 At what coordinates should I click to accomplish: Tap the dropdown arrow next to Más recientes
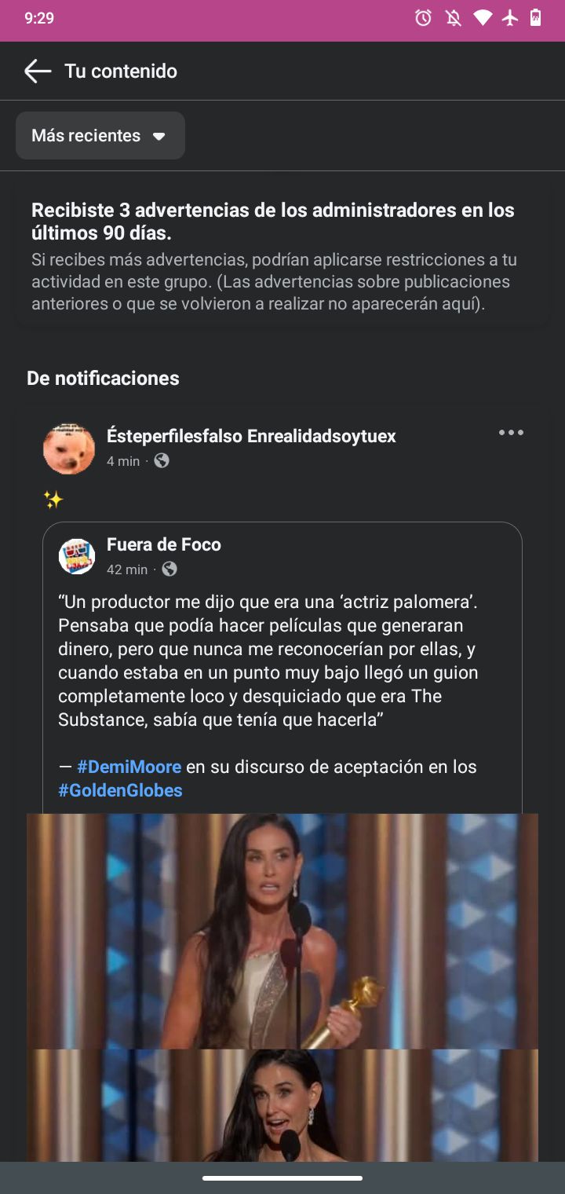pos(159,137)
